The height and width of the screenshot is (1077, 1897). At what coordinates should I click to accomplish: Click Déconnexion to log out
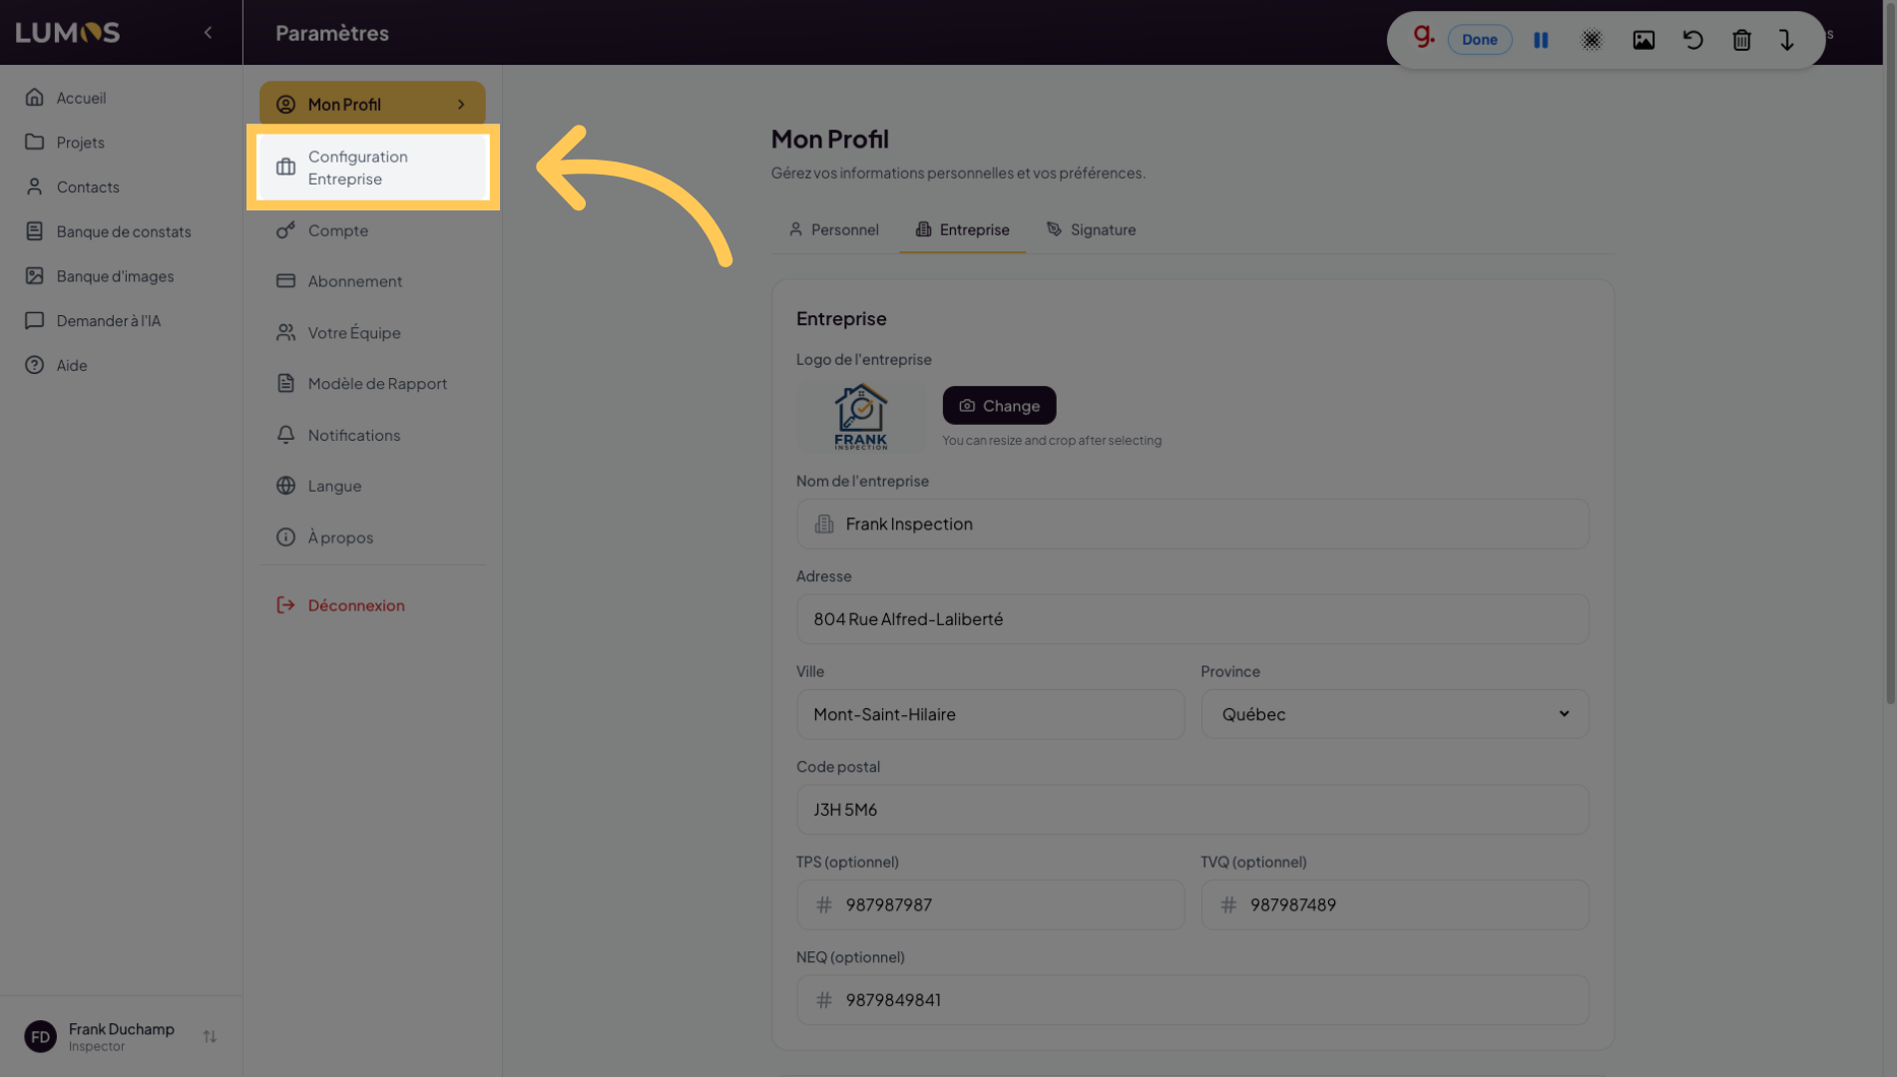[355, 605]
